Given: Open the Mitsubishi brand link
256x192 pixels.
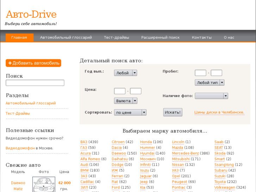Looking at the screenshot, I should click(181, 159).
